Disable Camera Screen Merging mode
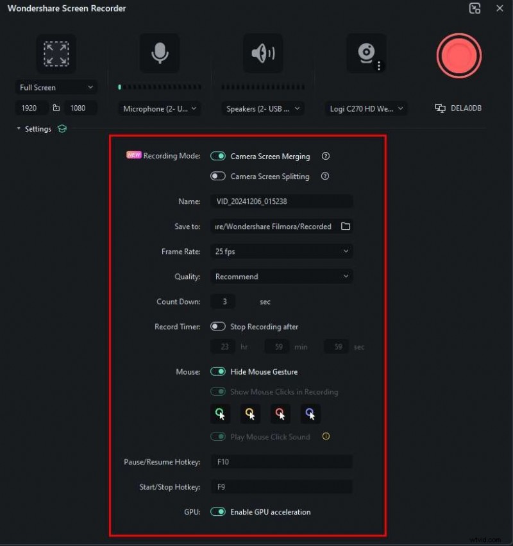 point(217,156)
